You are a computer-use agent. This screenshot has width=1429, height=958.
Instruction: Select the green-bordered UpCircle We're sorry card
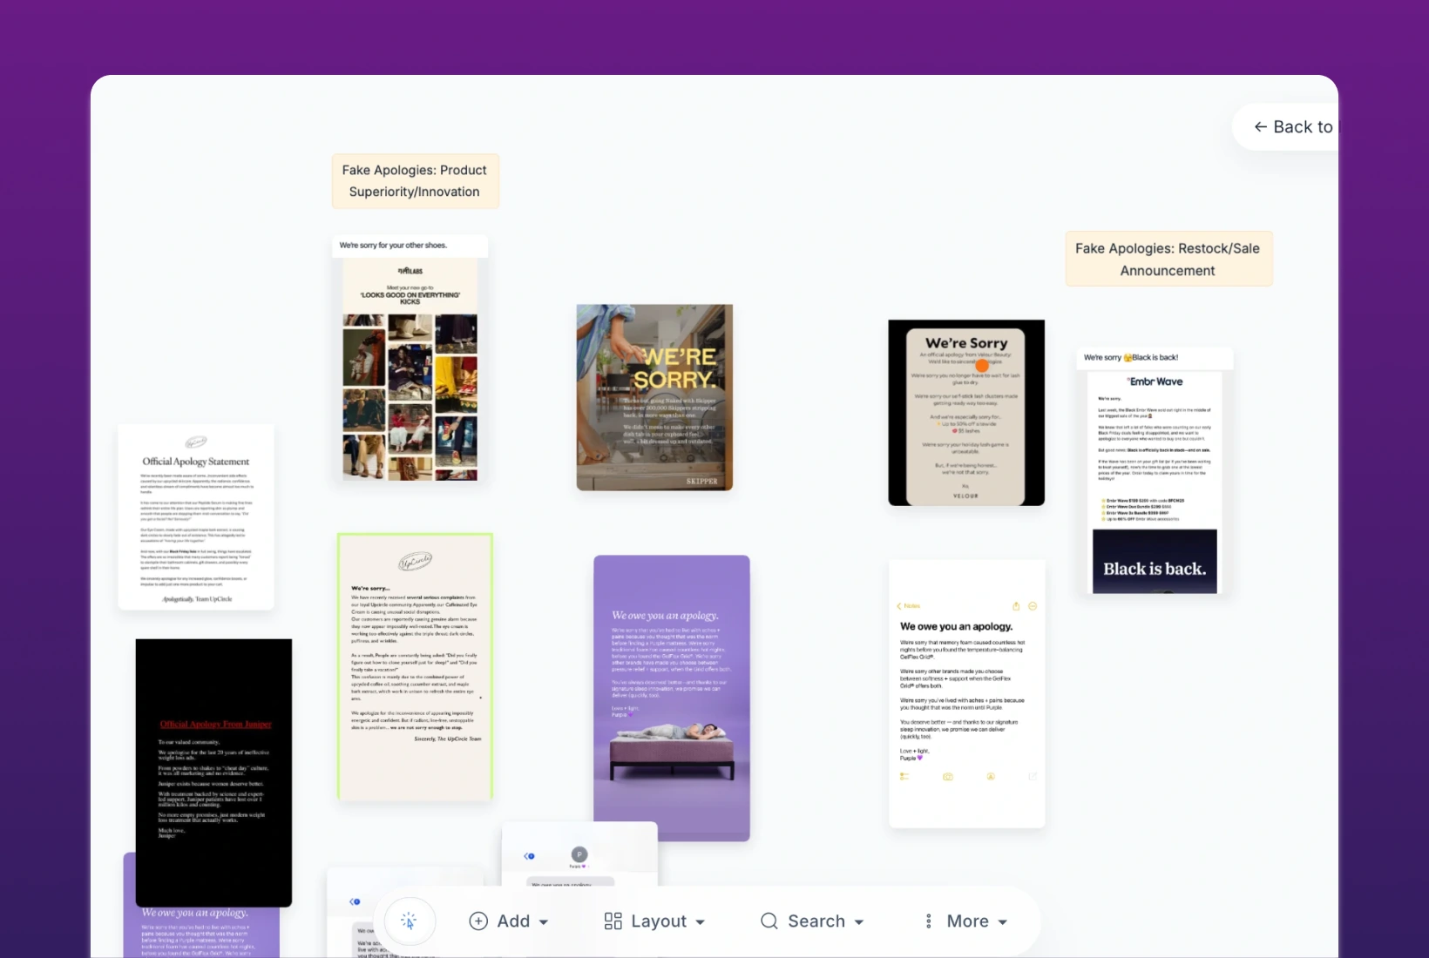pyautogui.click(x=415, y=666)
